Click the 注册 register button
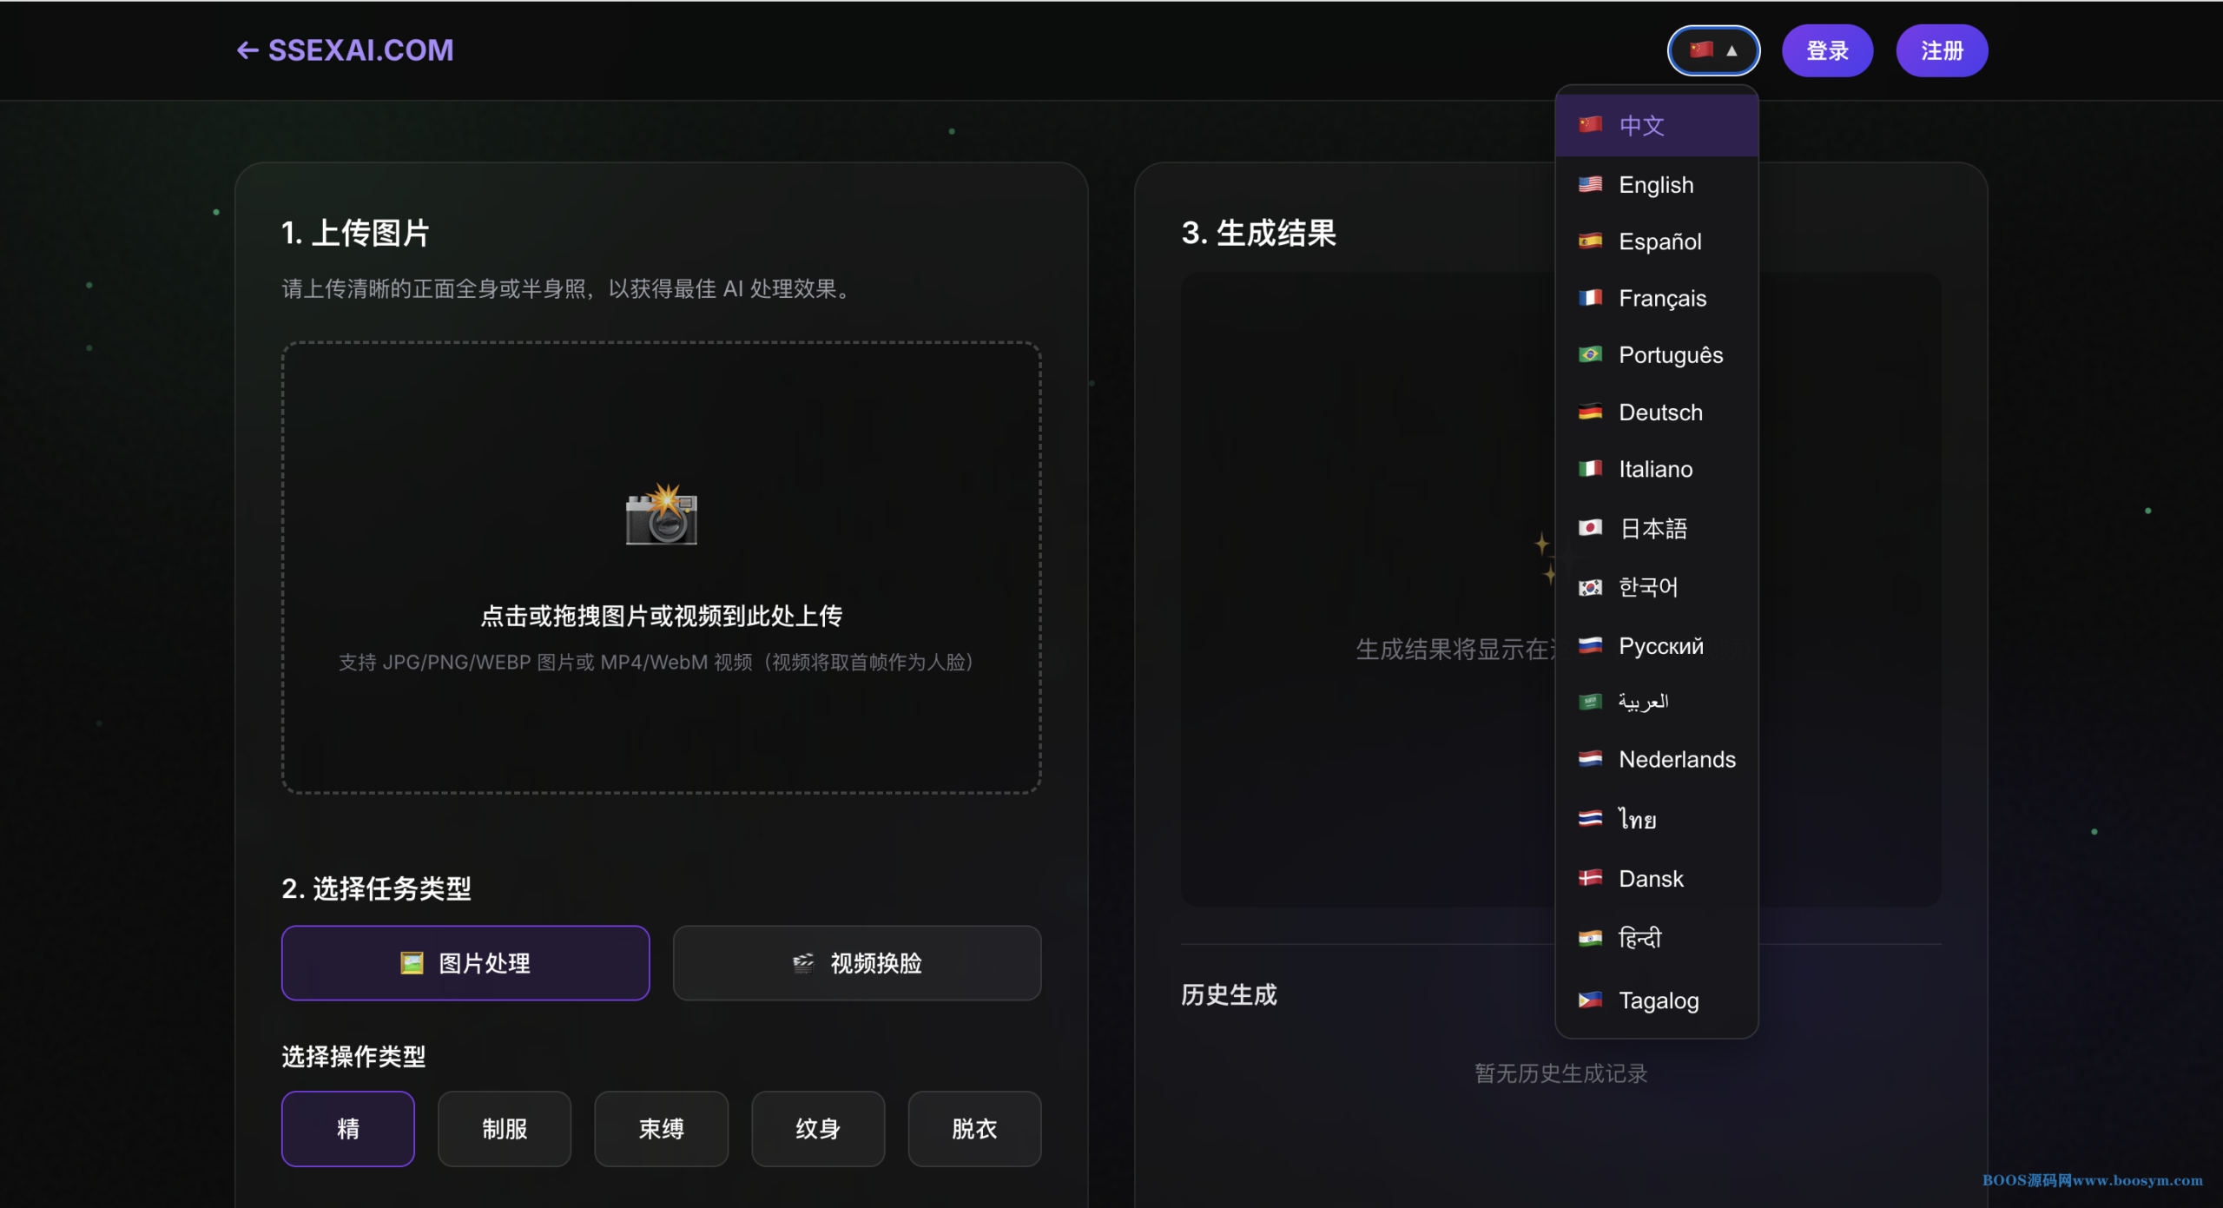 [x=1942, y=50]
